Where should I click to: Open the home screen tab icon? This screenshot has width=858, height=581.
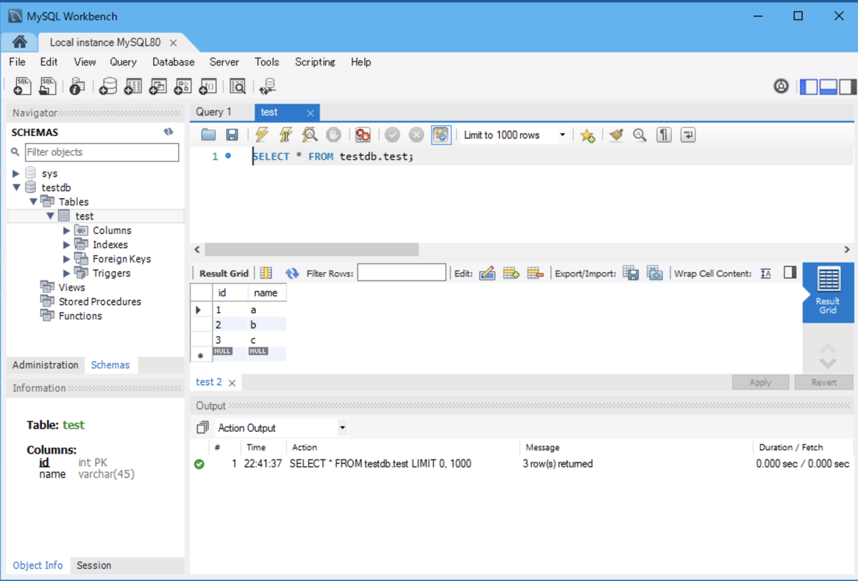coord(19,41)
